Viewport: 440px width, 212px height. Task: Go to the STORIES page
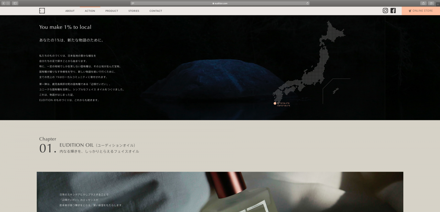134,11
